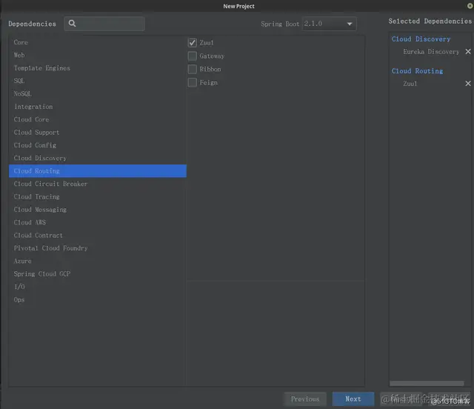This screenshot has width=474, height=409.
Task: Check the Ribbon dependency
Action: pos(193,69)
